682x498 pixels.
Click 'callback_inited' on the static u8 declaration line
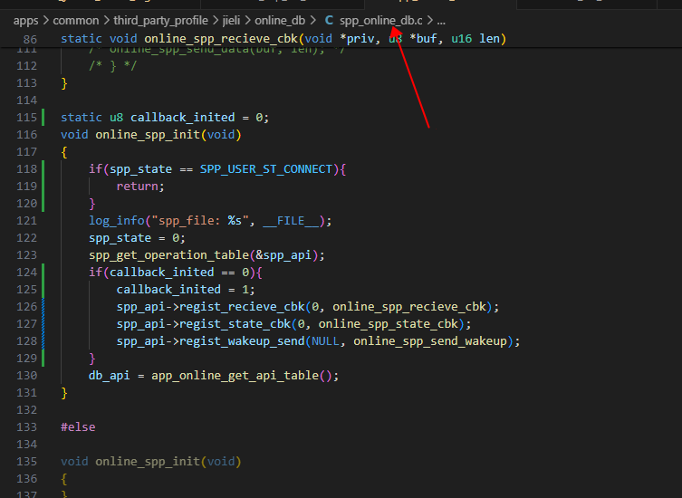coord(183,118)
